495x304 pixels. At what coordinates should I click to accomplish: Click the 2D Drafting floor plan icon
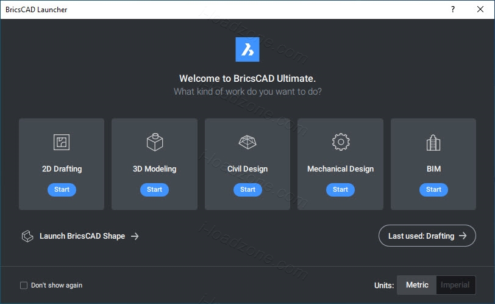62,142
